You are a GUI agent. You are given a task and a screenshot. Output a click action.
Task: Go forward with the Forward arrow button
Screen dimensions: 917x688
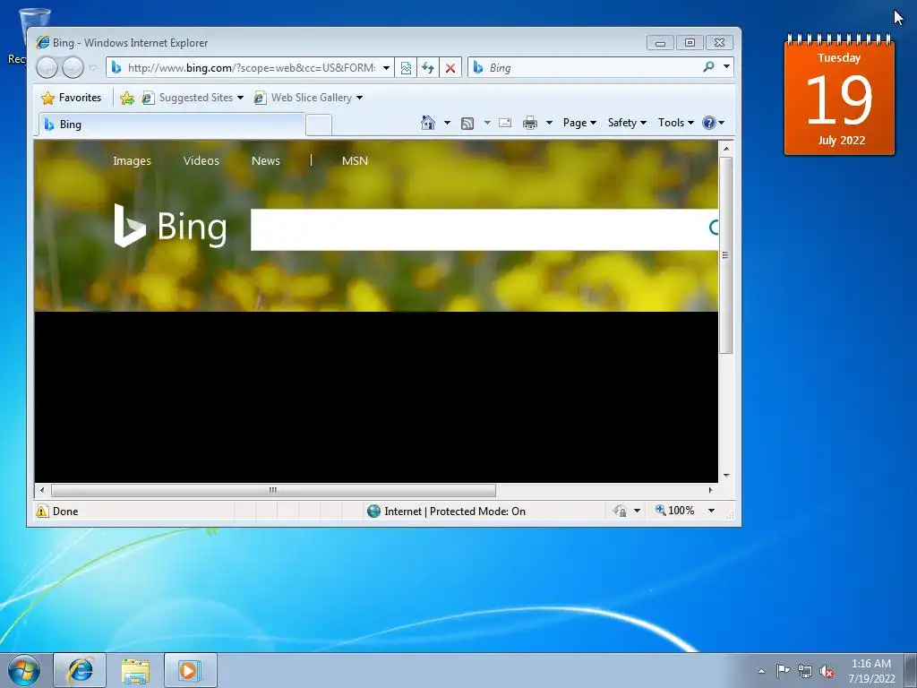[x=73, y=68]
